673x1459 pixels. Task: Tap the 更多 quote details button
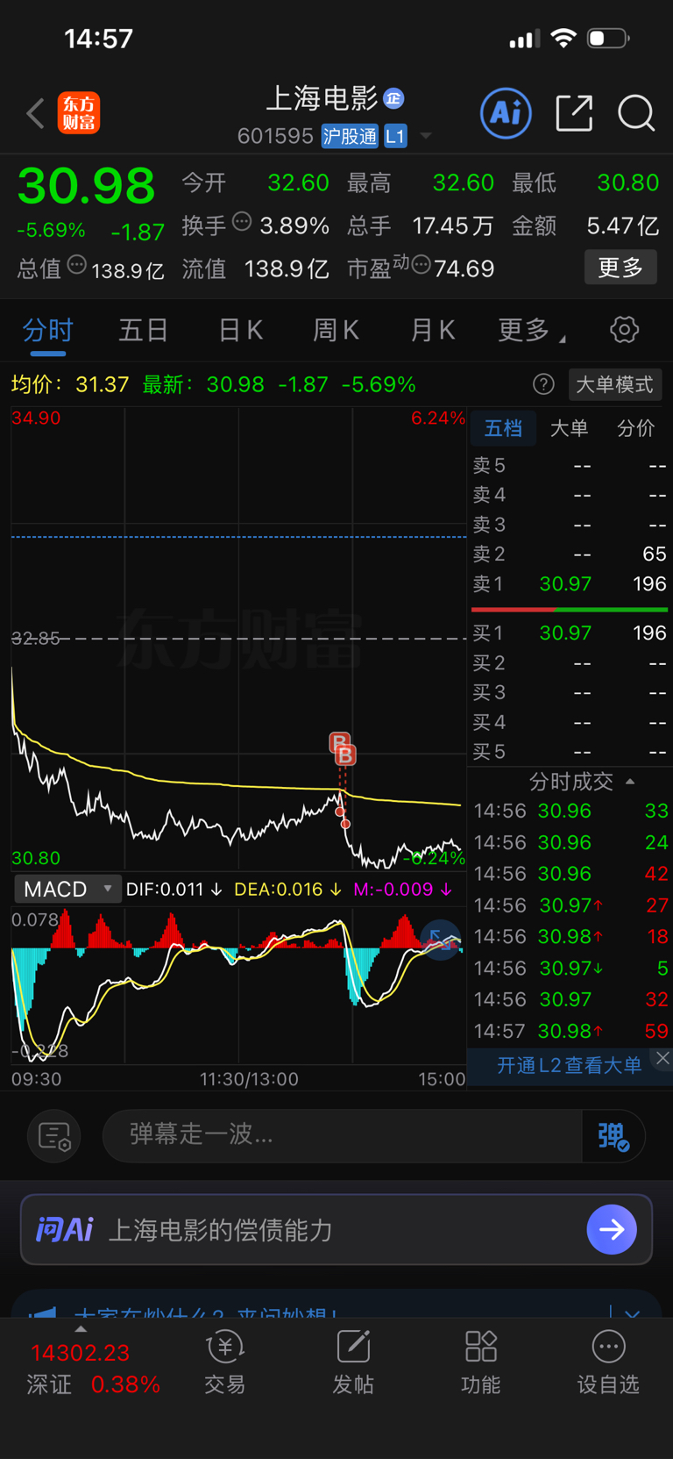(620, 268)
